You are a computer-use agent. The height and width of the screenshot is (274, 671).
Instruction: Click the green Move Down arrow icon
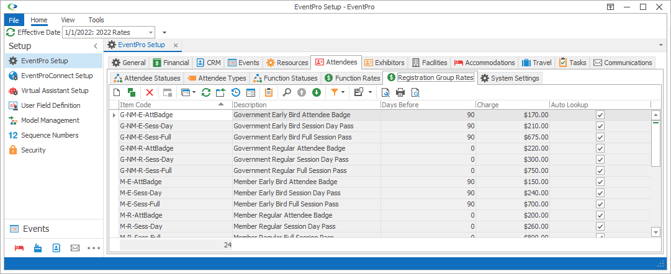pos(316,92)
